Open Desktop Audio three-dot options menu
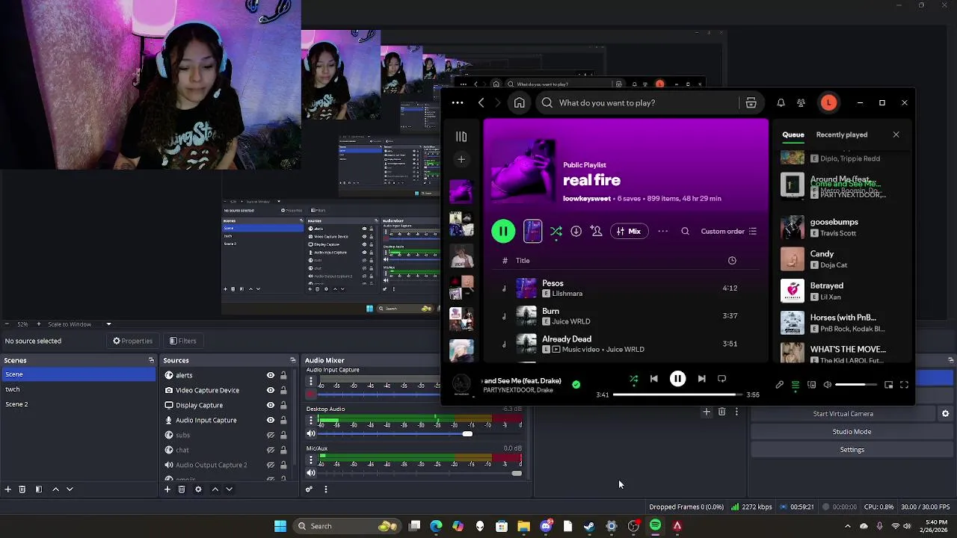Image resolution: width=957 pixels, height=538 pixels. pyautogui.click(x=311, y=421)
